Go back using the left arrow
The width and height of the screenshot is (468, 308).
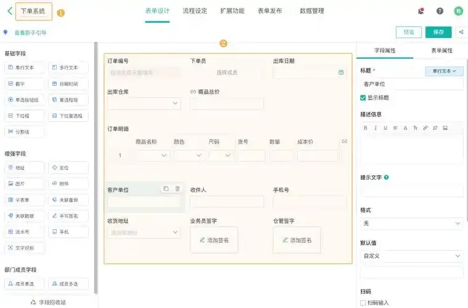click(9, 11)
